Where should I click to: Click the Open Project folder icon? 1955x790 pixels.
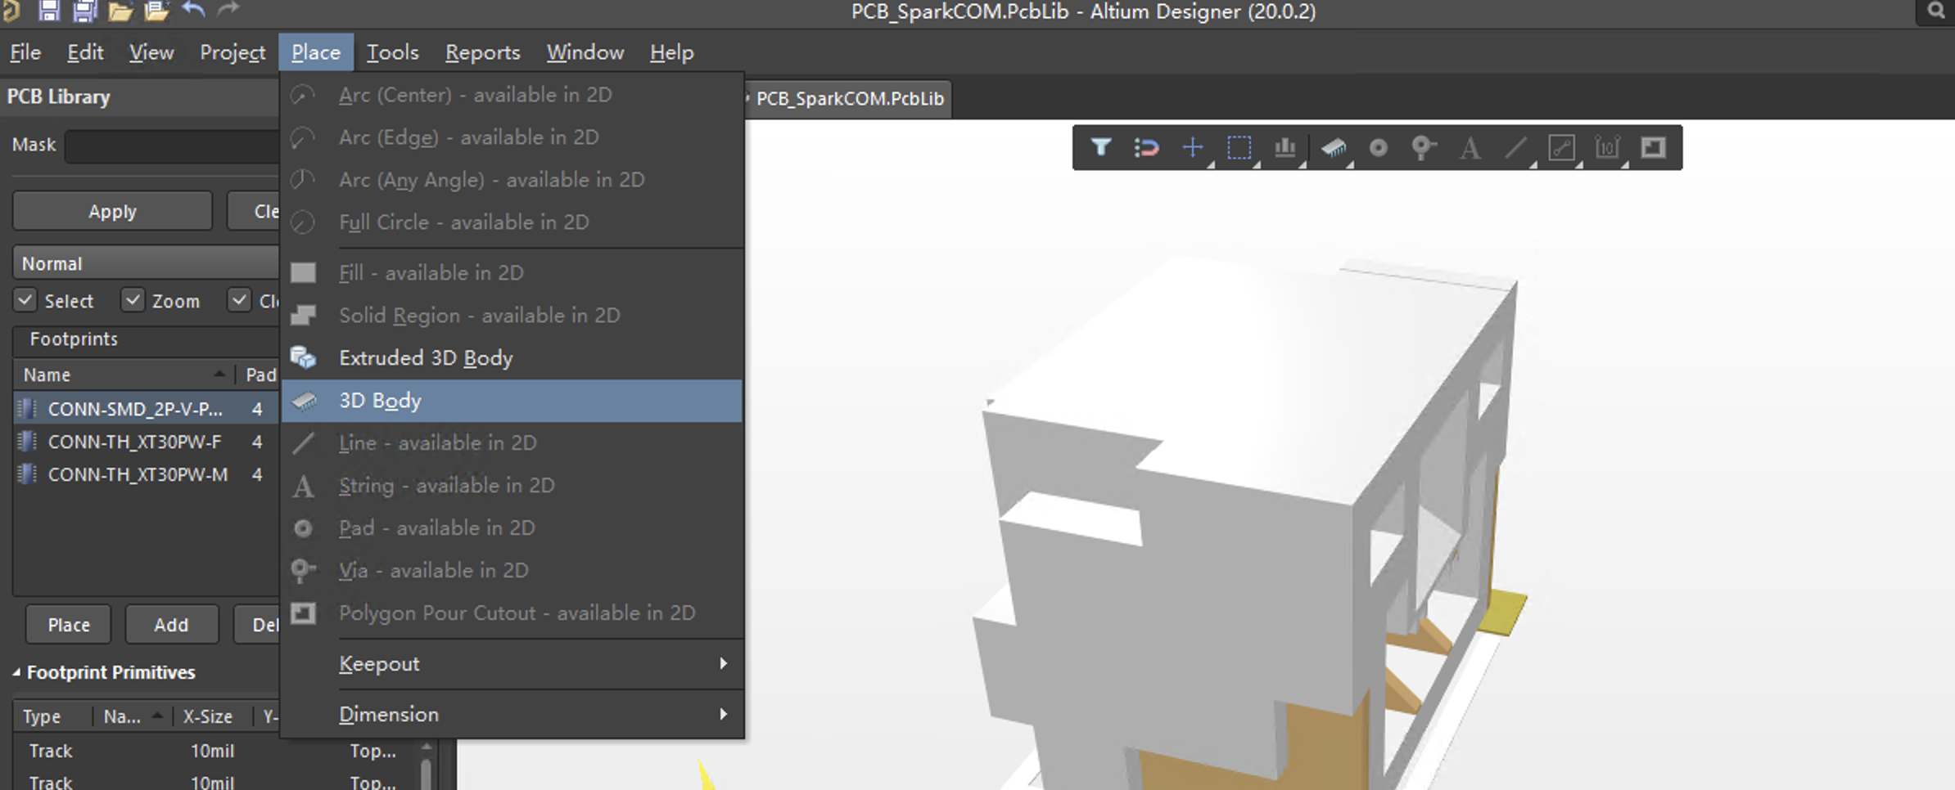pyautogui.click(x=156, y=11)
